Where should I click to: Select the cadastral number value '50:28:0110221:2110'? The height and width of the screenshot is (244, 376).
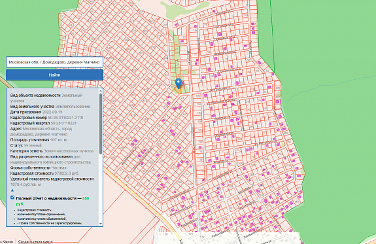pos(65,118)
